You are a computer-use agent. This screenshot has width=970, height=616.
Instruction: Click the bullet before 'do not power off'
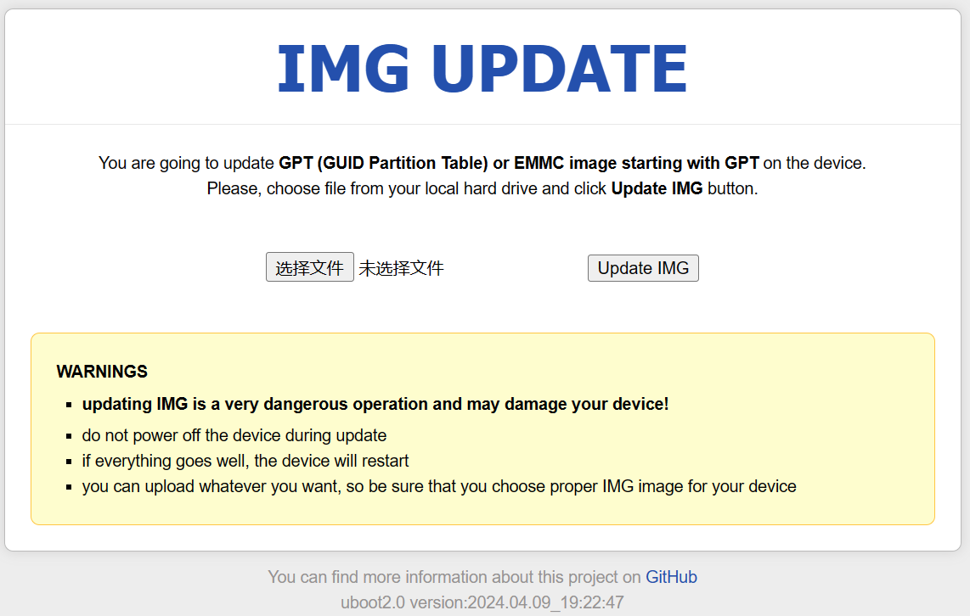coord(69,436)
